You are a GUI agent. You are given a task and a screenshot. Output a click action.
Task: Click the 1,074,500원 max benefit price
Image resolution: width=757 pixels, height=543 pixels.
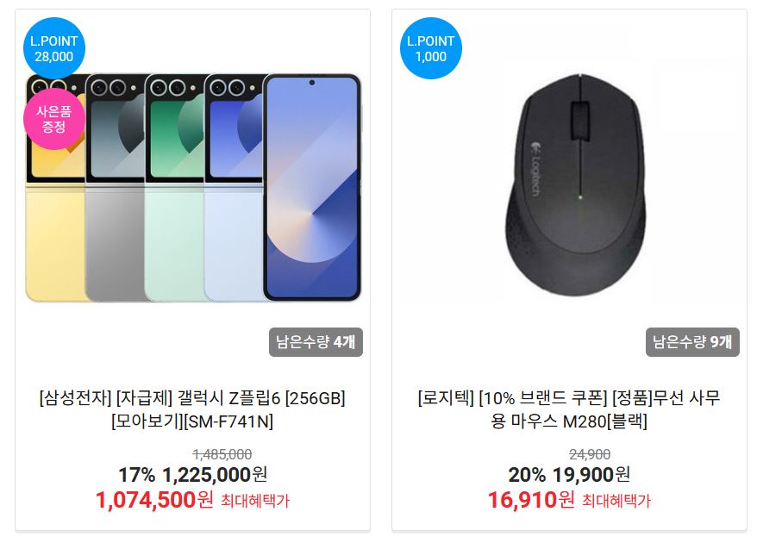[x=154, y=500]
